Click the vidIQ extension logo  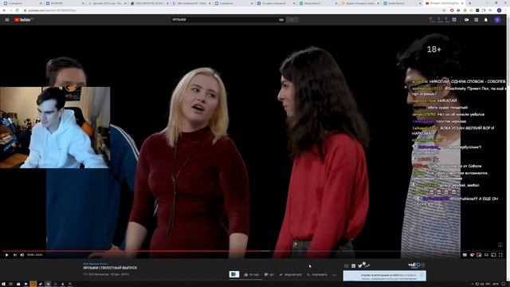tap(414, 265)
